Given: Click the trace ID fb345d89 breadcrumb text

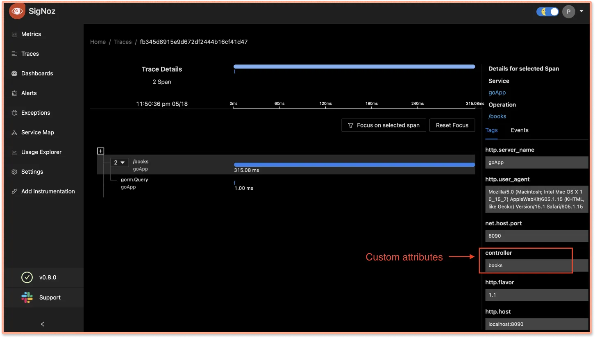Looking at the screenshot, I should click(194, 42).
